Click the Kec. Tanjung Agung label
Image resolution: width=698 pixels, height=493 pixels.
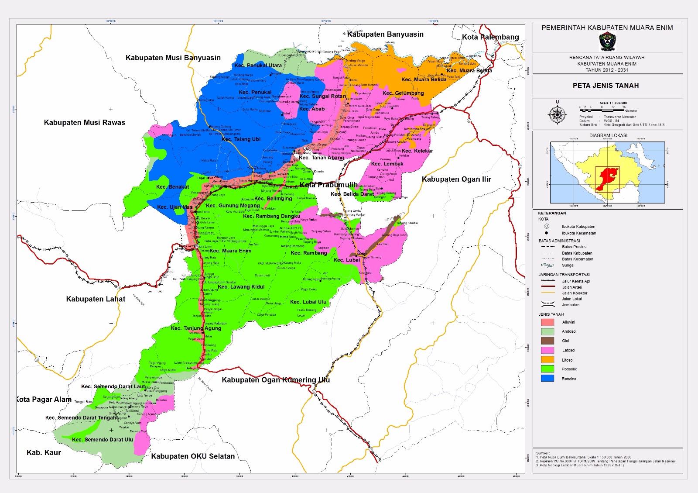(196, 328)
